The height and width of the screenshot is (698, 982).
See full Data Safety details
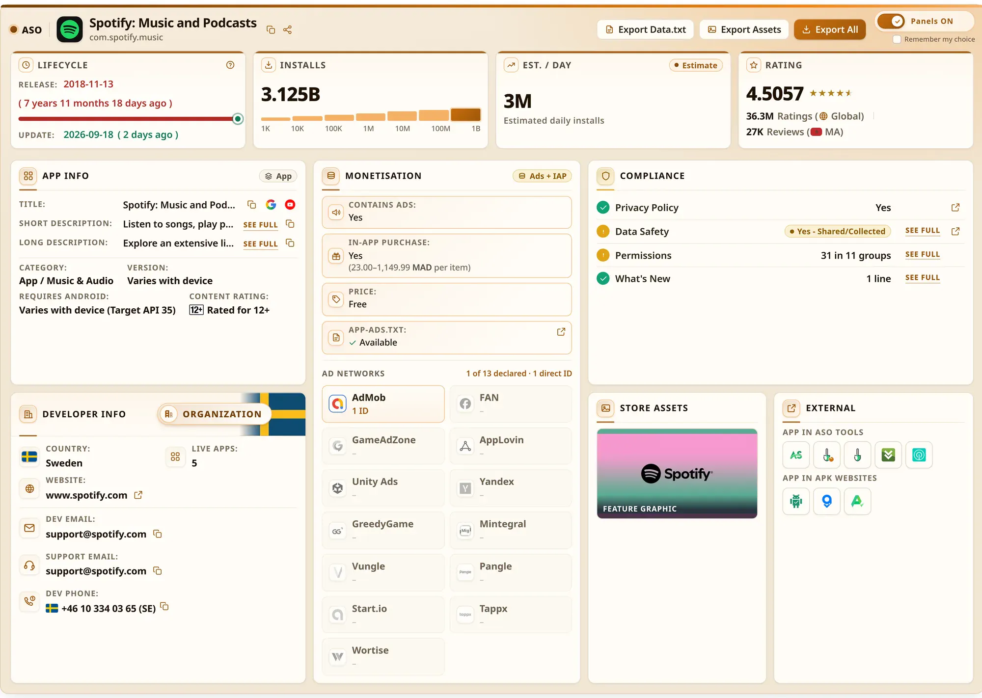click(923, 231)
